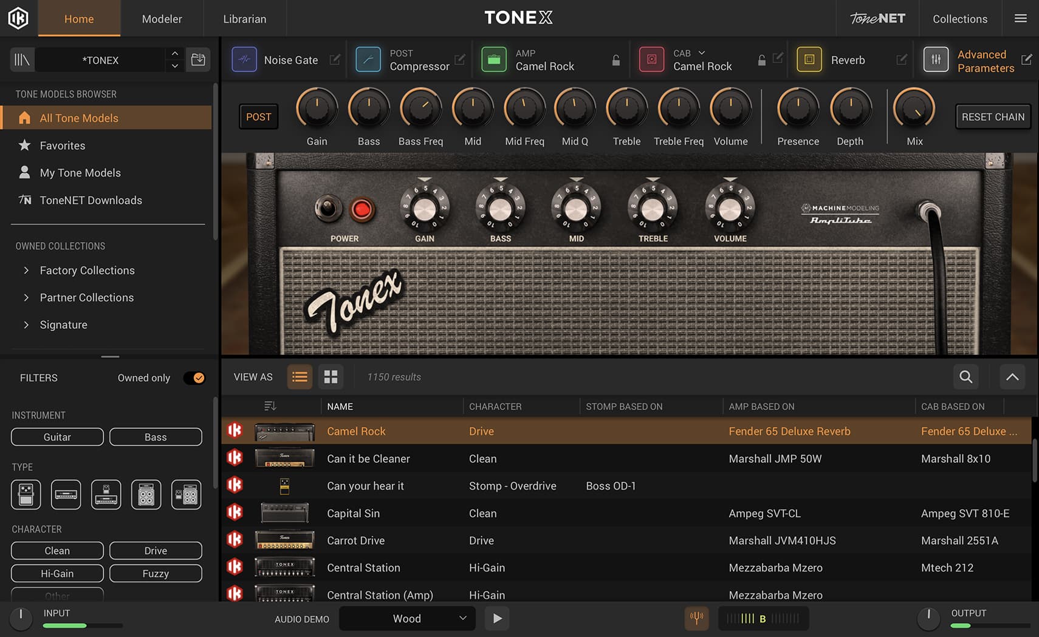Toggle the amp POWER switch
Viewport: 1039px width, 637px height.
pos(328,209)
